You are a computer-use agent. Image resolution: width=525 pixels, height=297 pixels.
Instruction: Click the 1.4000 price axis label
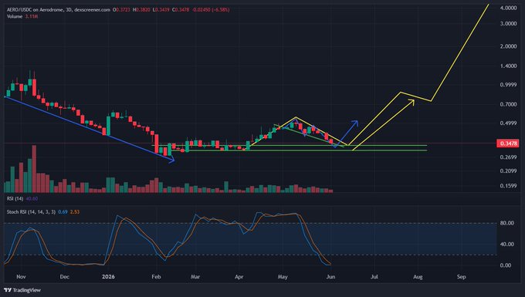(508, 66)
